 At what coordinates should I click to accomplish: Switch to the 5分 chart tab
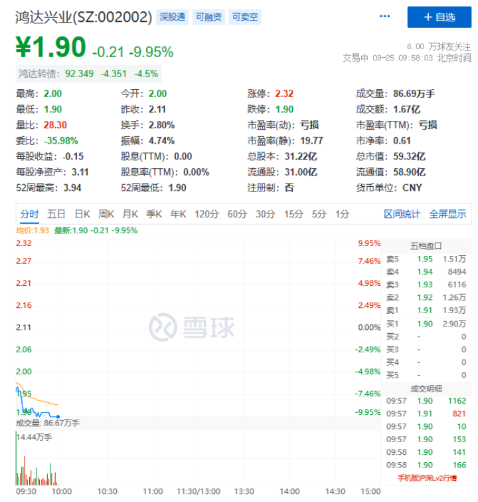pos(319,214)
